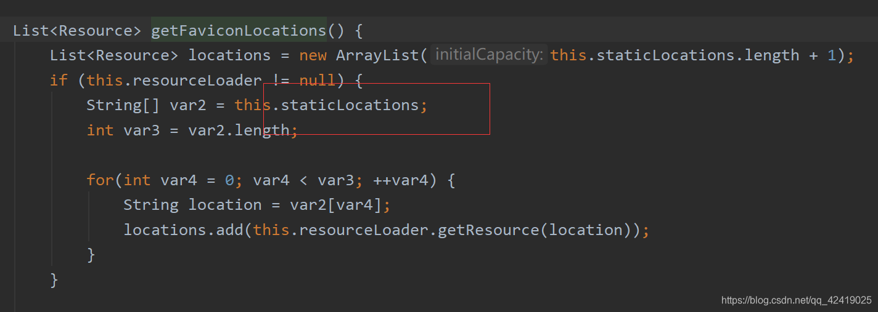The width and height of the screenshot is (878, 312).
Task: Click the 'String[] var2' declaration
Action: [x=146, y=105]
